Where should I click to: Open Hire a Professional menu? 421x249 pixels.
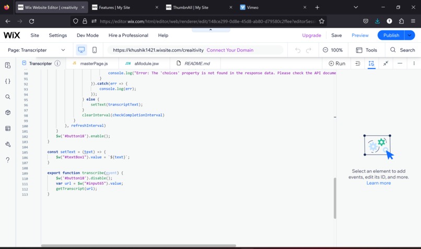[128, 35]
